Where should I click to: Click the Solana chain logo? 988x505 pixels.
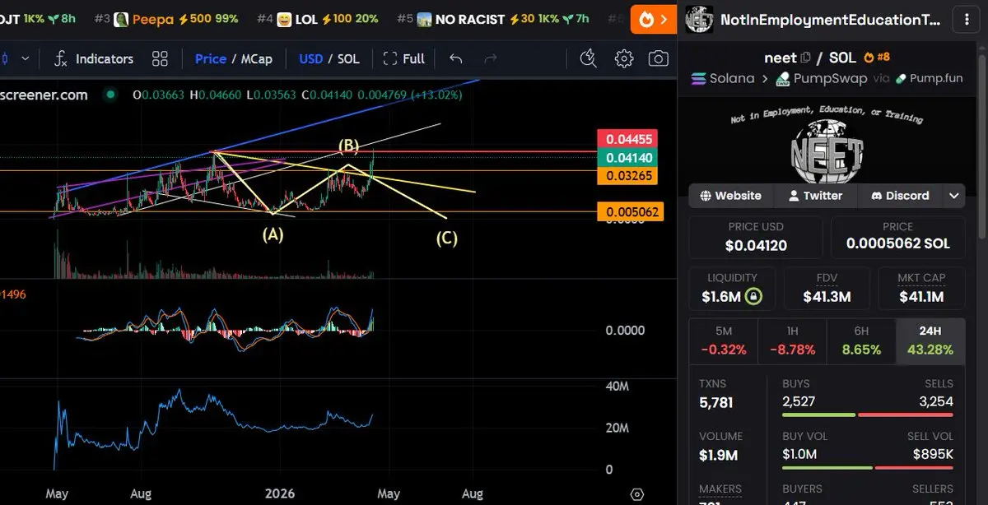(698, 79)
